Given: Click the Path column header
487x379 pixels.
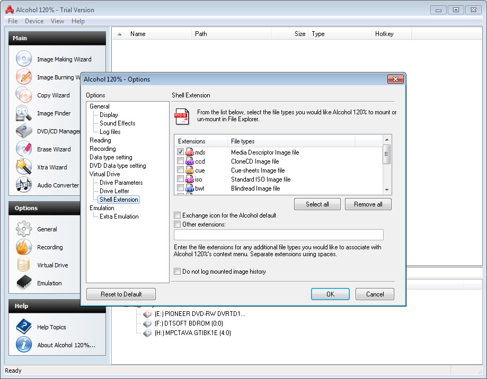Looking at the screenshot, I should click(232, 34).
